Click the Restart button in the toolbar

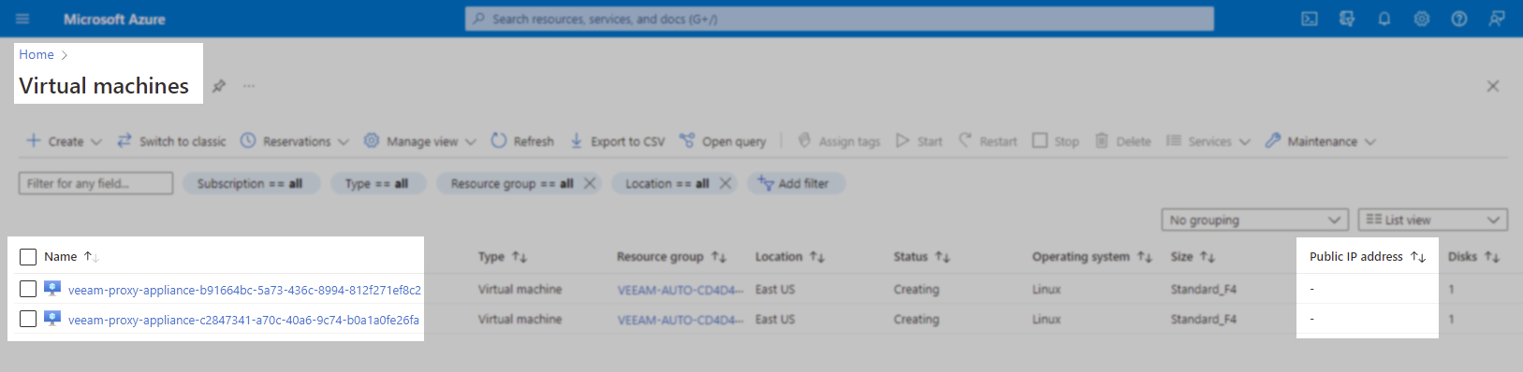[988, 141]
